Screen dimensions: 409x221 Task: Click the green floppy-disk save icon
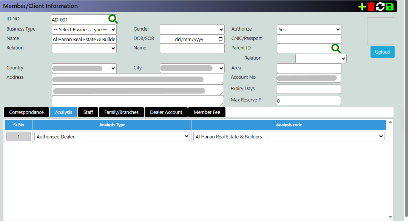(389, 6)
